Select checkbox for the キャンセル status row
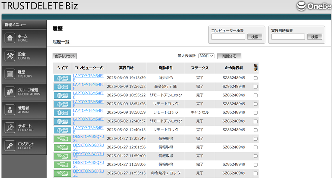The width and height of the screenshot is (332, 178). tap(256, 113)
